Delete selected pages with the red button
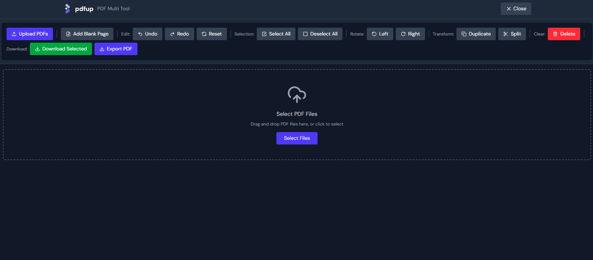593x260 pixels. [564, 34]
